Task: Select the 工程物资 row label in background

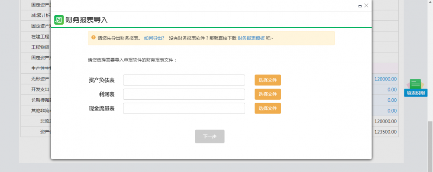Action: tap(40, 47)
